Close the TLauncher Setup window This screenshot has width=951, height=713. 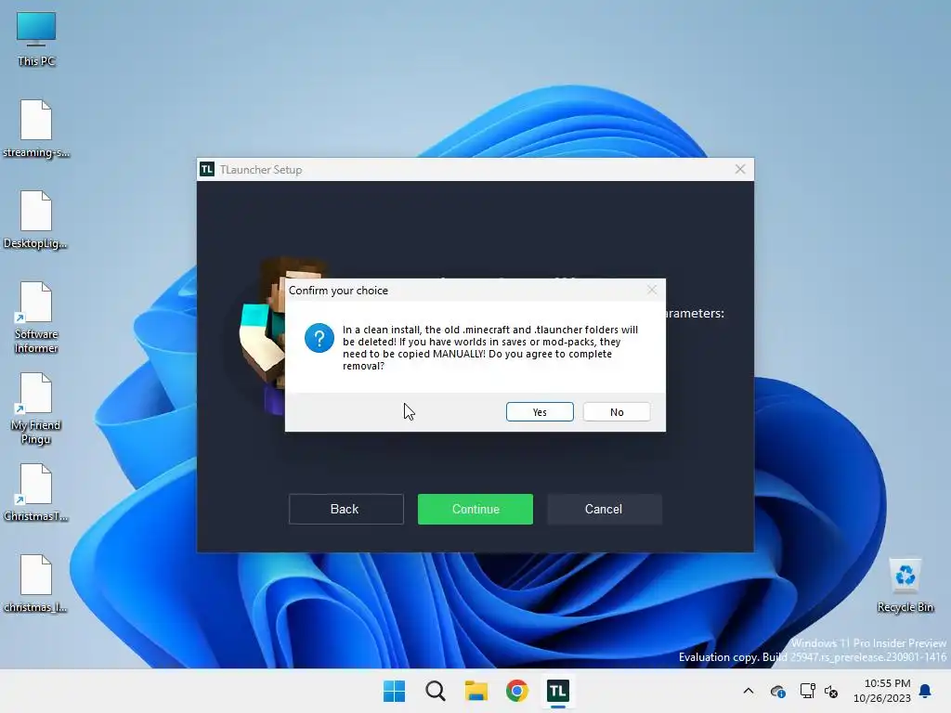coord(740,169)
